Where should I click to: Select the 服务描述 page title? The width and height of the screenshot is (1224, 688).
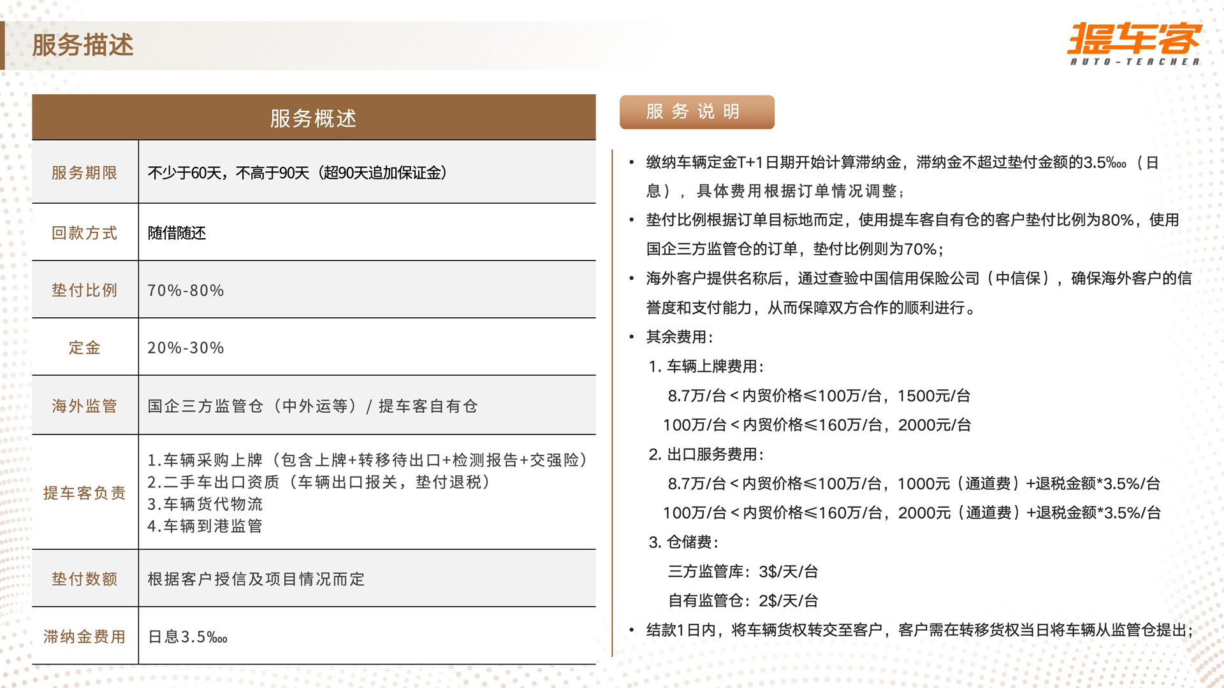pyautogui.click(x=83, y=45)
